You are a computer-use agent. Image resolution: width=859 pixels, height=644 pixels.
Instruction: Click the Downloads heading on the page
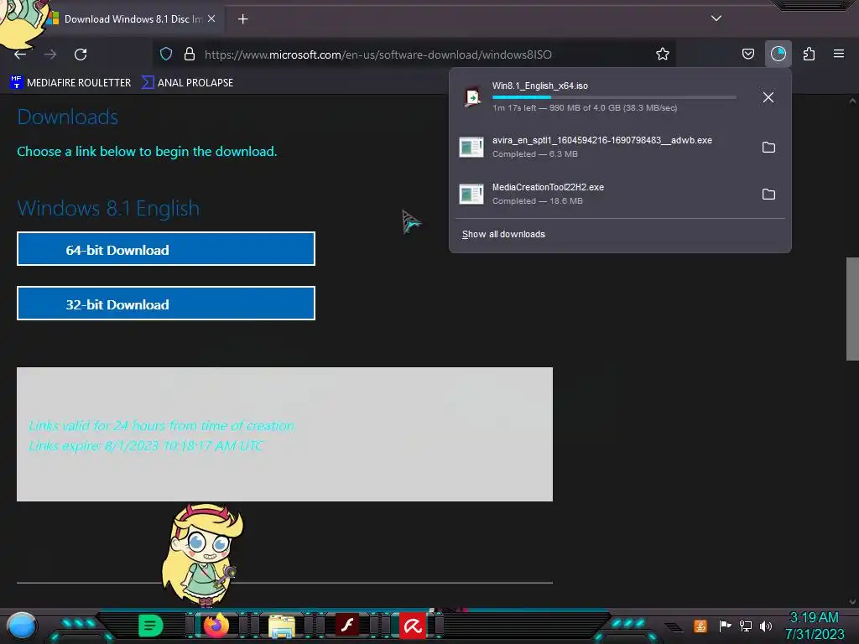click(x=67, y=117)
